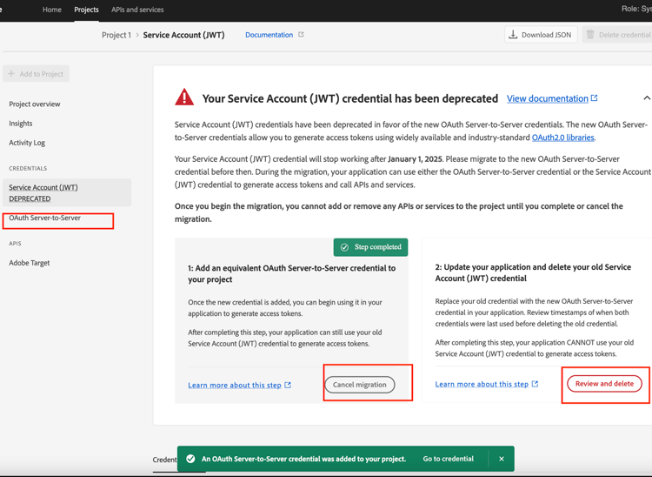Collapse the deprecated credential banner with the chevron
652x477 pixels.
(x=647, y=98)
